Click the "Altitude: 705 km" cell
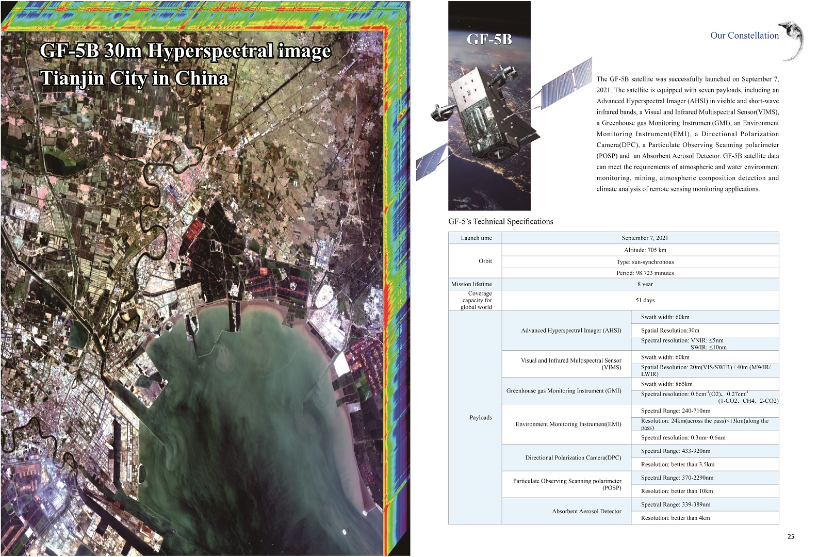Image resolution: width=818 pixels, height=557 pixels. (x=645, y=250)
